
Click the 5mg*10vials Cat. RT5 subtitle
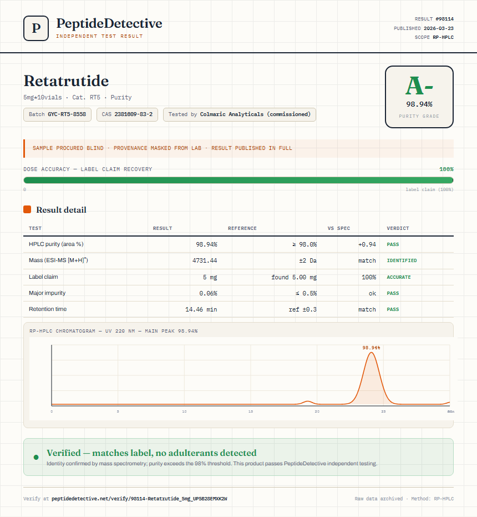click(78, 97)
